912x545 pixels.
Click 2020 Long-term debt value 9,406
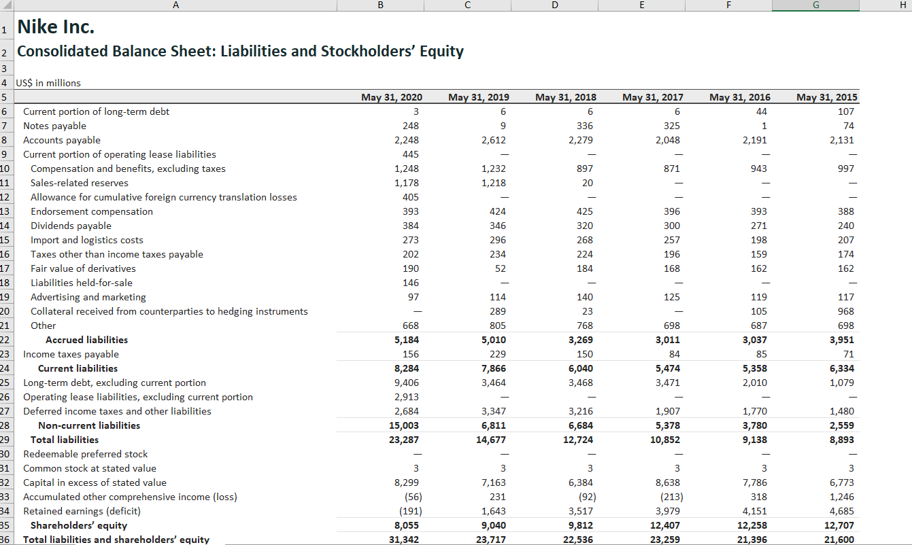pyautogui.click(x=407, y=383)
